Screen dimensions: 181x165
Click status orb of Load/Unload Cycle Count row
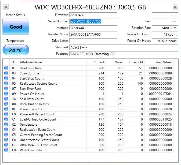click(6, 119)
